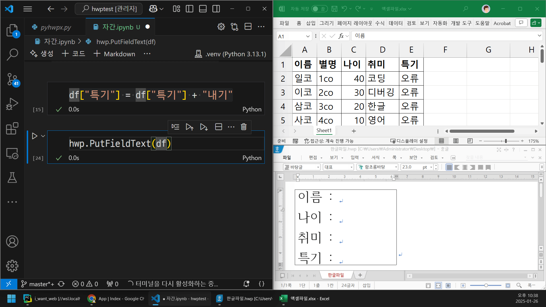Open run options chevron beside cell run button
The width and height of the screenshot is (546, 307).
43,136
